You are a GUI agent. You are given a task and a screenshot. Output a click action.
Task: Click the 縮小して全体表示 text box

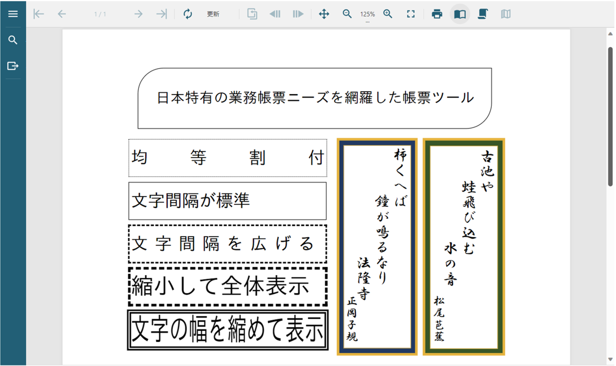228,286
